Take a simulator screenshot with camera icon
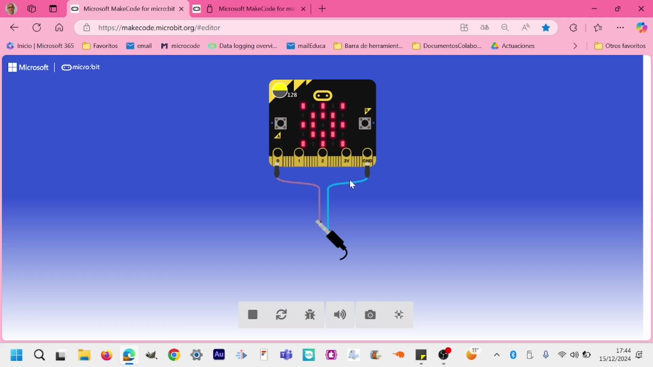653x367 pixels. [x=370, y=315]
